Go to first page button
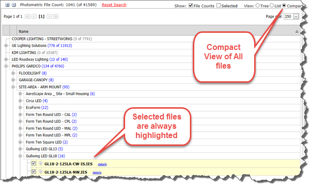The image size is (314, 188). coord(27,16)
